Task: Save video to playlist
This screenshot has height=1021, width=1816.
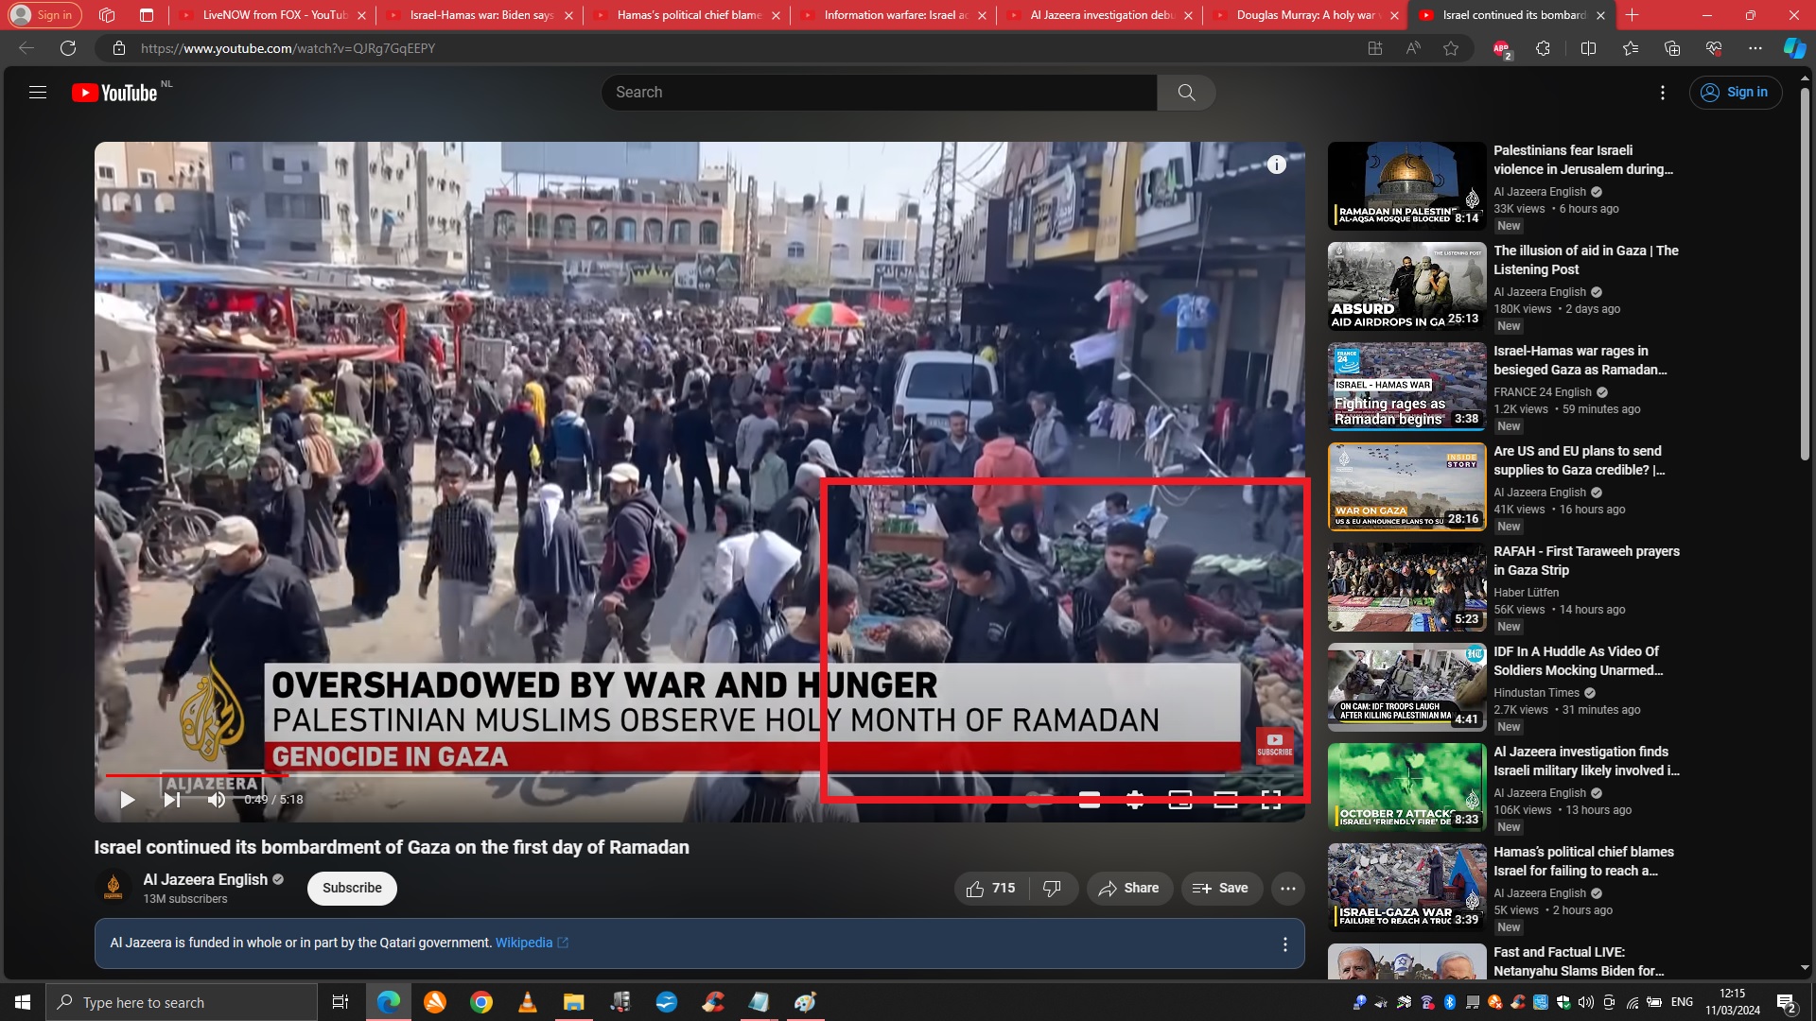Action: tap(1221, 888)
